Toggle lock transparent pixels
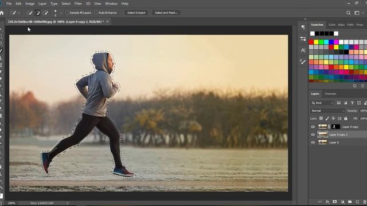This screenshot has width=367, height=206. click(x=321, y=118)
